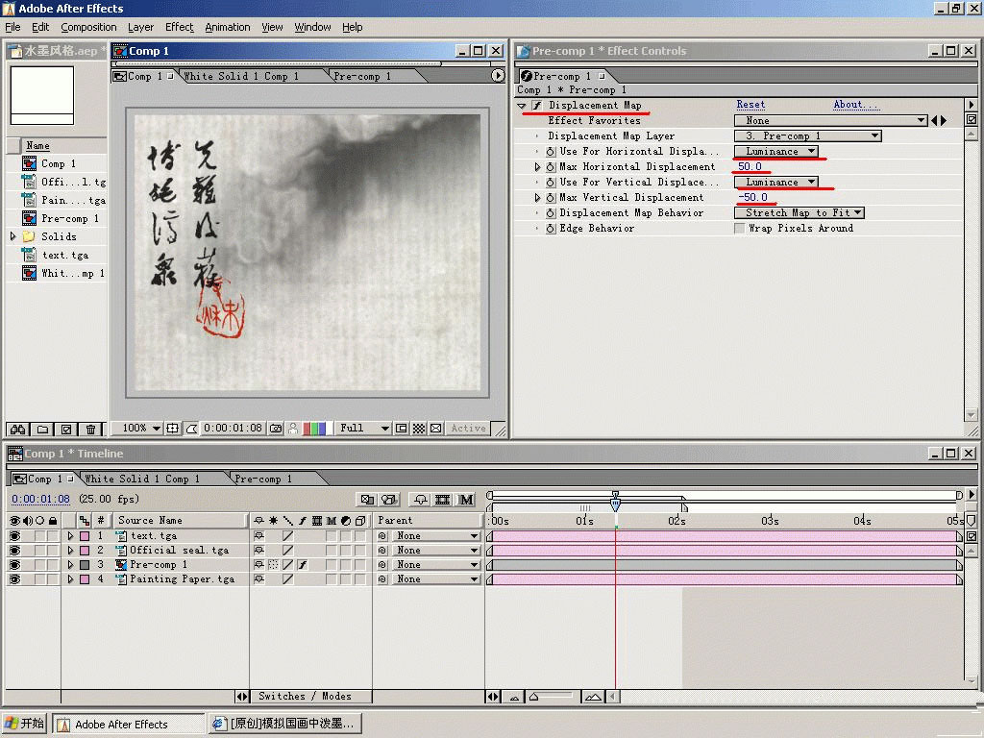Viewport: 984px width, 738px height.
Task: Open the Internet Explorer window in taskbar
Action: tap(284, 724)
